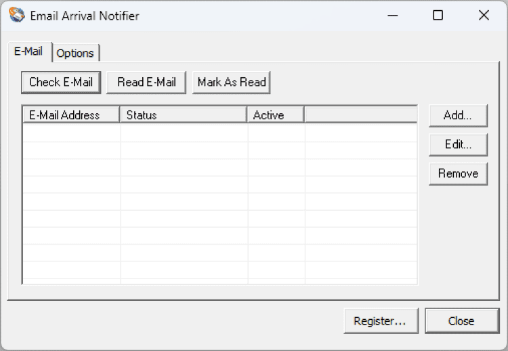This screenshot has height=351, width=508.
Task: Click Mark As Read button
Action: coord(232,82)
